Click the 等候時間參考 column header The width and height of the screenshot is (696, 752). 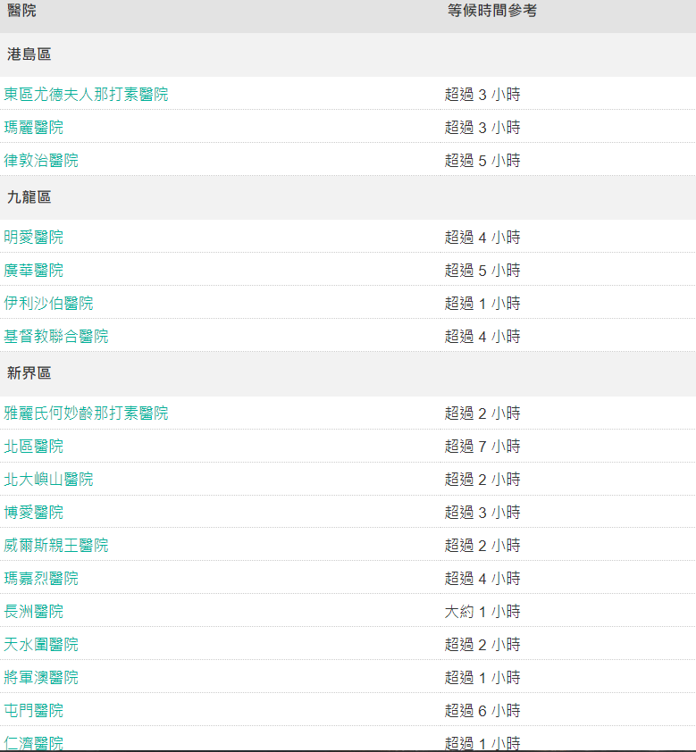pos(492,12)
